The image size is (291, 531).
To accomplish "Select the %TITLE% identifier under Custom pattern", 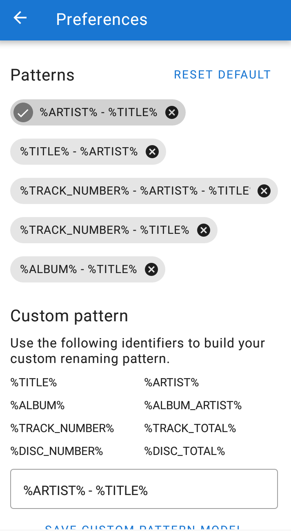I will [x=33, y=382].
